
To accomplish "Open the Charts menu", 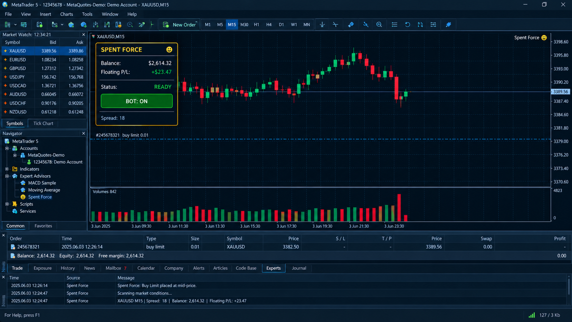I will pos(66,14).
